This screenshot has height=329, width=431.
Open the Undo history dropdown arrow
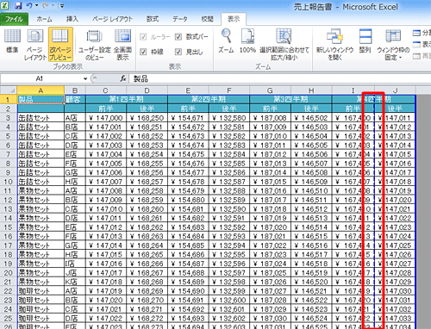tap(37, 6)
